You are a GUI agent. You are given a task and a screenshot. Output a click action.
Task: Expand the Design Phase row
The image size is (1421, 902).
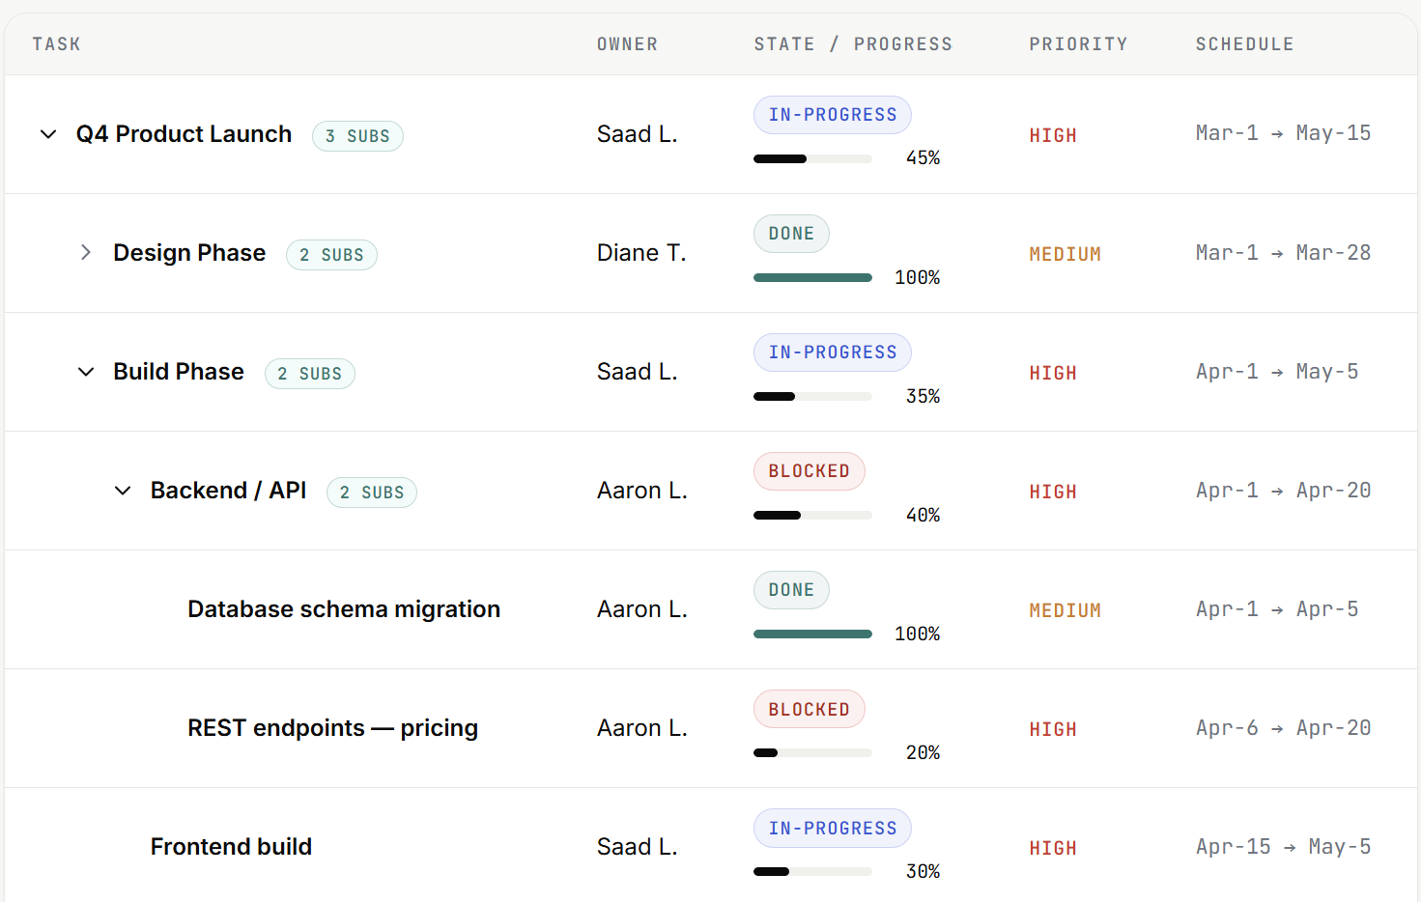(x=86, y=253)
